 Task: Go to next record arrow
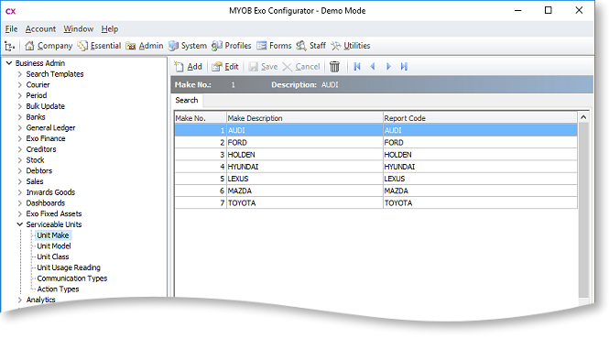tap(388, 67)
